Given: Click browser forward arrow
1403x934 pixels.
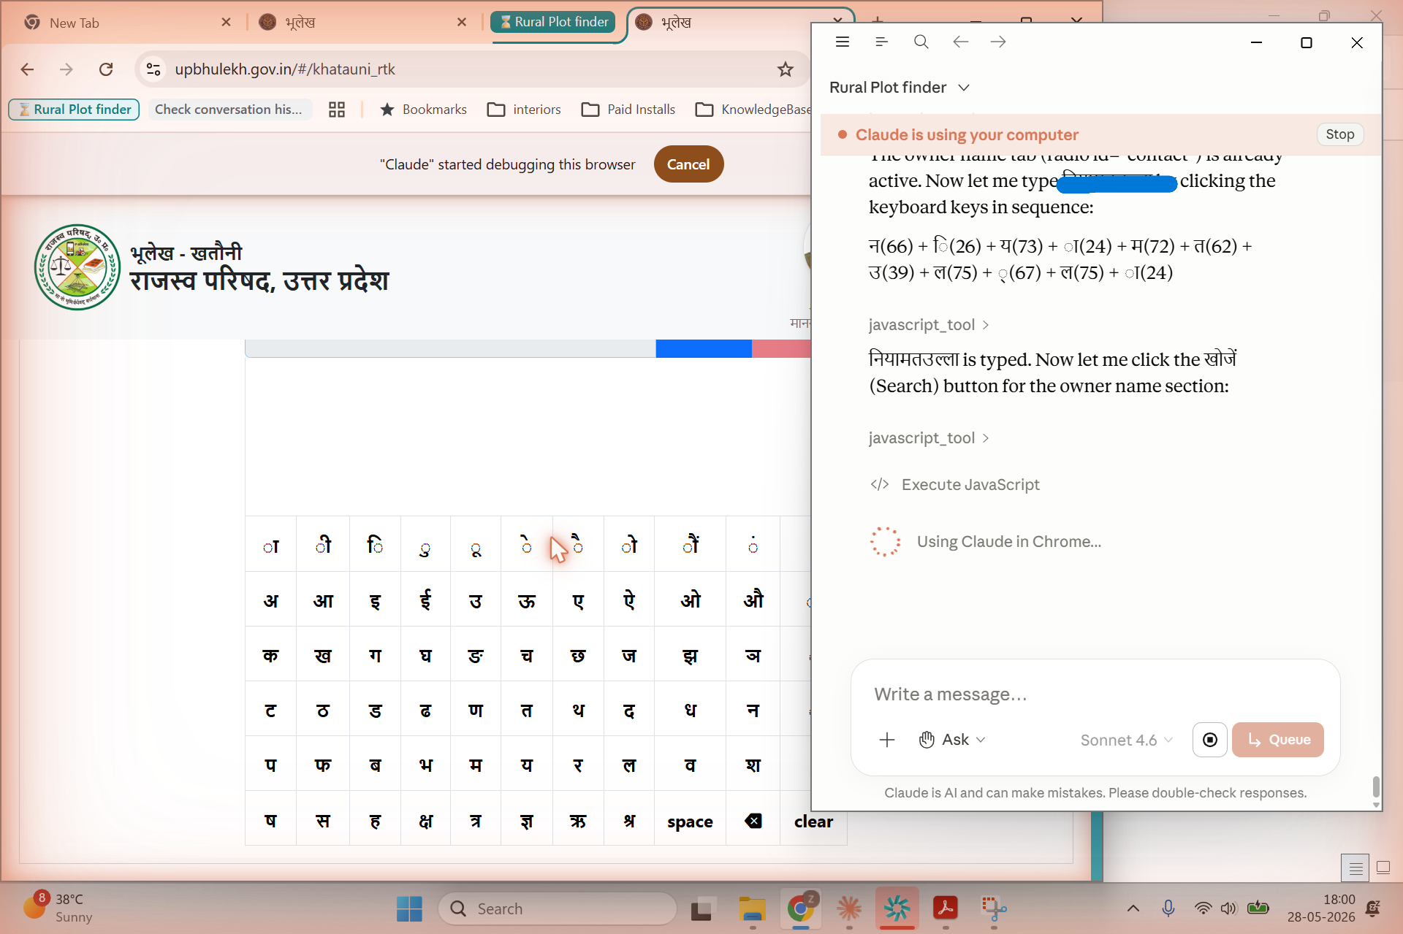Looking at the screenshot, I should coord(66,69).
